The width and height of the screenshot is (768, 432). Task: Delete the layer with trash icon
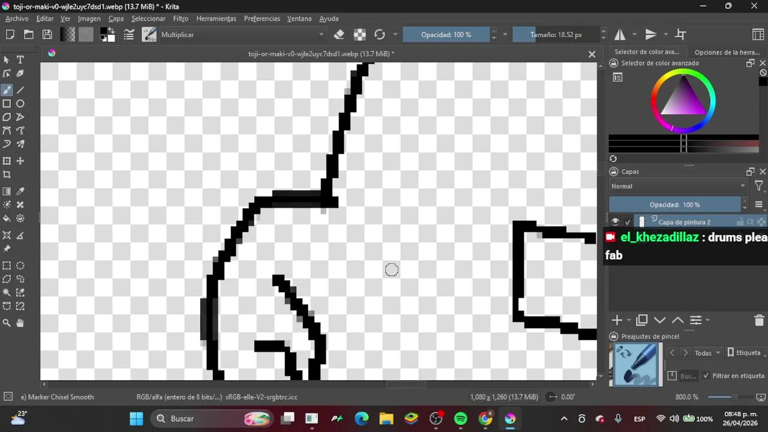coord(759,320)
